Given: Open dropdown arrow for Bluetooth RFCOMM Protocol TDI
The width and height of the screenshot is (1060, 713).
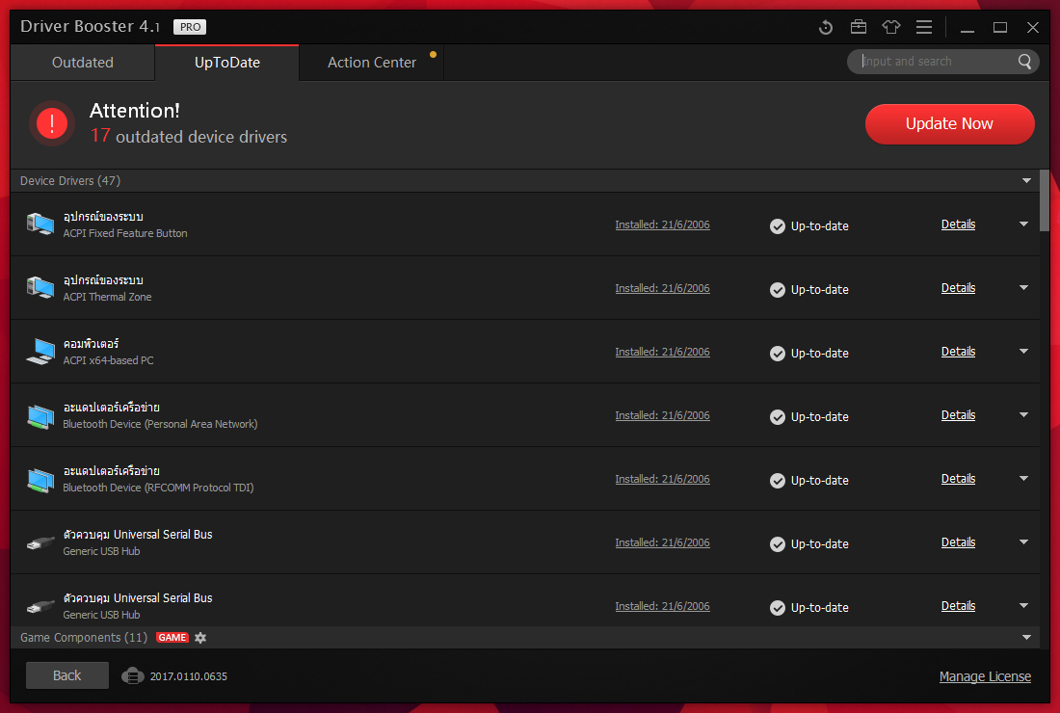Looking at the screenshot, I should pos(1023,478).
